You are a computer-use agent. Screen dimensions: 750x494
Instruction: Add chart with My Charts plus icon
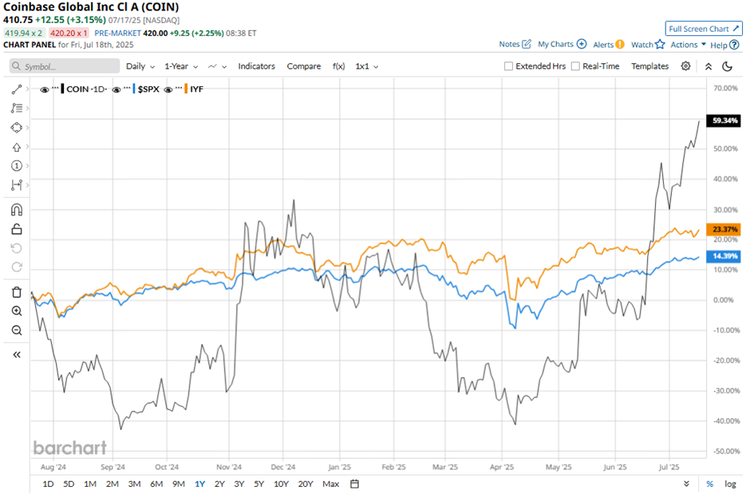582,44
